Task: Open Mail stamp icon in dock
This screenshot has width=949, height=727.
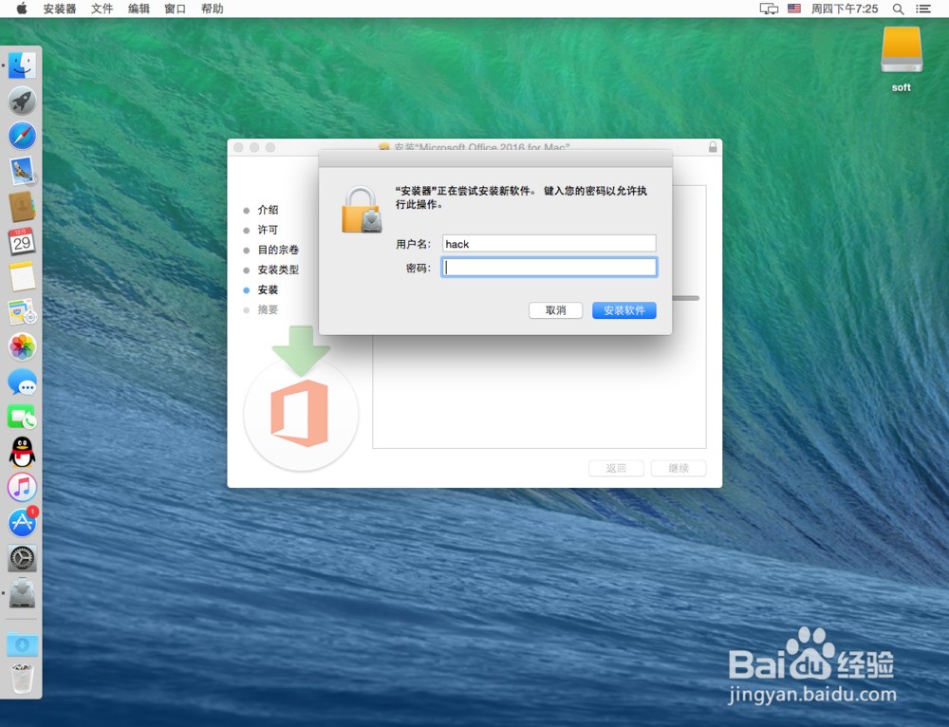Action: 23,171
